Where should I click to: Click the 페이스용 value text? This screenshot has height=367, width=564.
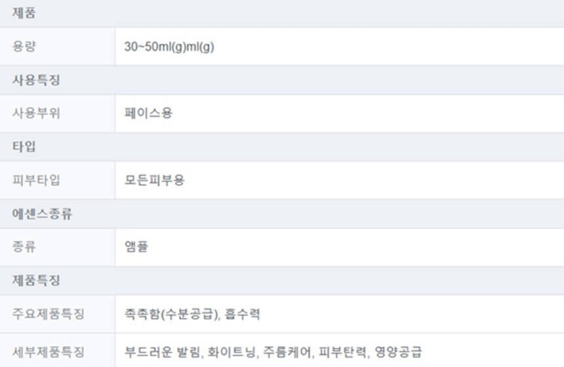[148, 113]
